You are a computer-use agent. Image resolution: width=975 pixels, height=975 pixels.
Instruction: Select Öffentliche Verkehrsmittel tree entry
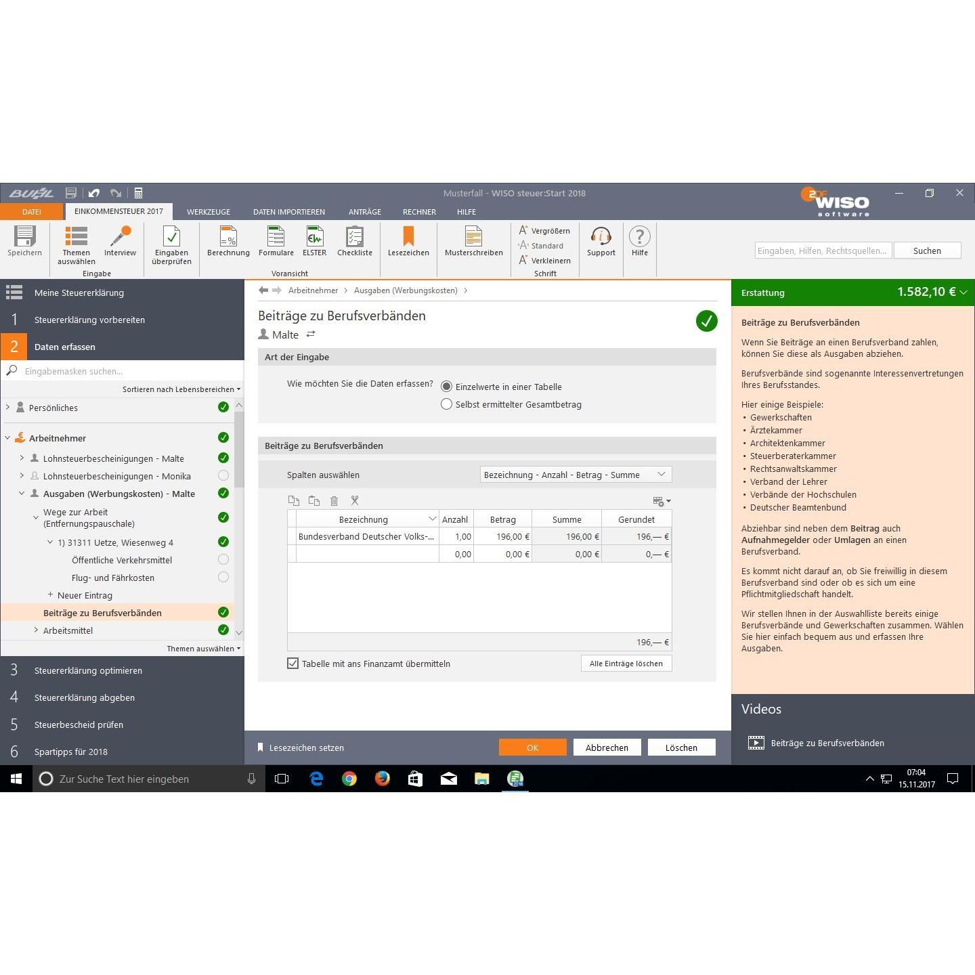coord(122,560)
